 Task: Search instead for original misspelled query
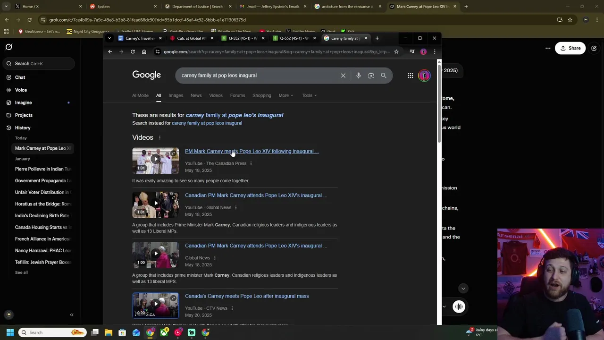pos(207,123)
